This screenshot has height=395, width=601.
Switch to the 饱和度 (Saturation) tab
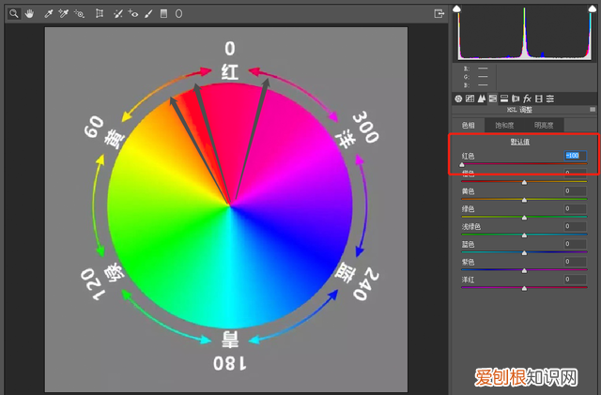click(x=504, y=125)
